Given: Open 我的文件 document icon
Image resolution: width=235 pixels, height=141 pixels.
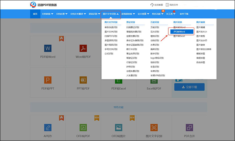Looking at the screenshot, I should tap(167, 5).
